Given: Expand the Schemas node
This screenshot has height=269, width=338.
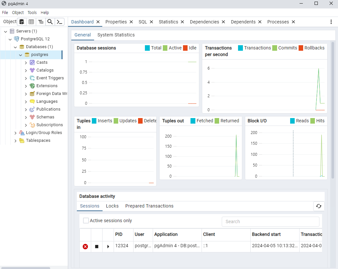Looking at the screenshot, I should tap(26, 117).
